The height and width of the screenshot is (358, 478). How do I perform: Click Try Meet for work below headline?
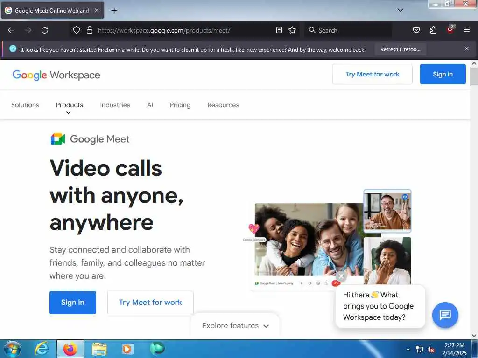pos(150,302)
